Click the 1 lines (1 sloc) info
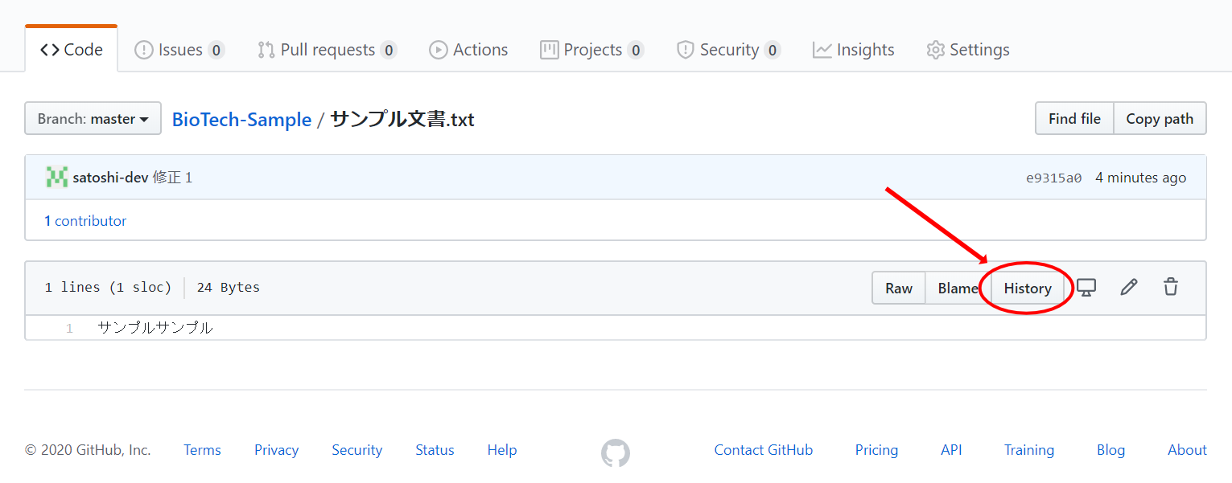Screen dimensions: 1232x483 (108, 288)
